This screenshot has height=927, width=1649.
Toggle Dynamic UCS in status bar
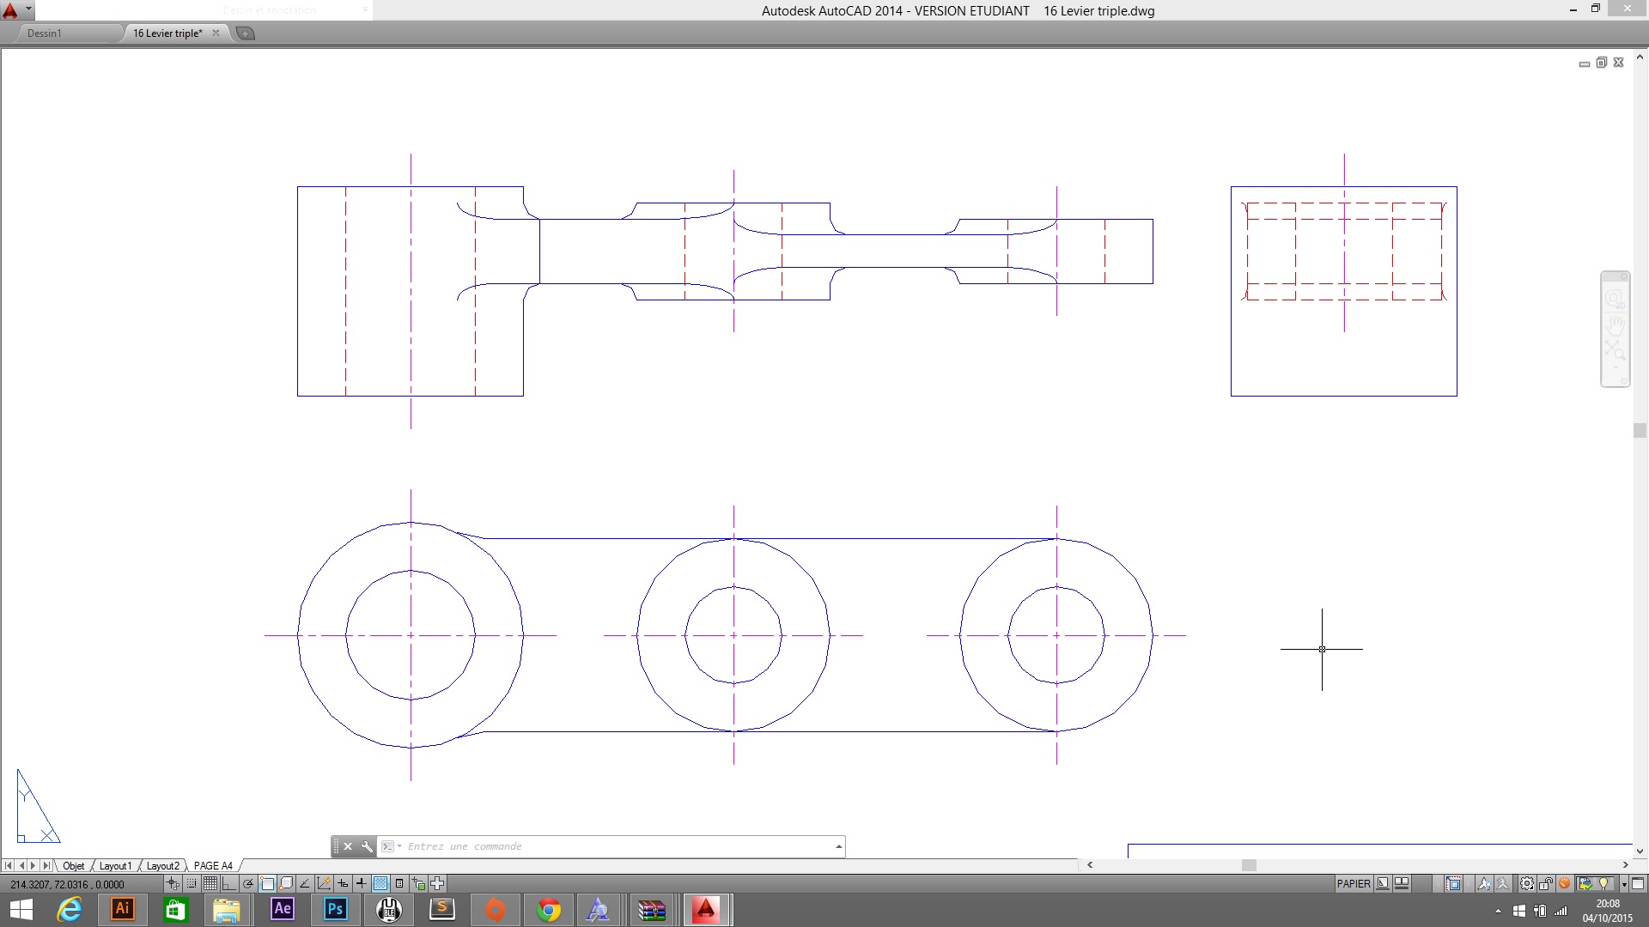324,883
